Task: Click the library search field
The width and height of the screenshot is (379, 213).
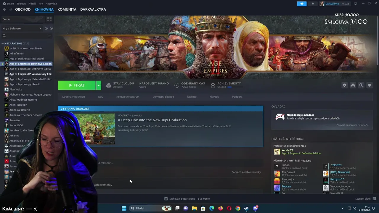Action: tap(26, 36)
